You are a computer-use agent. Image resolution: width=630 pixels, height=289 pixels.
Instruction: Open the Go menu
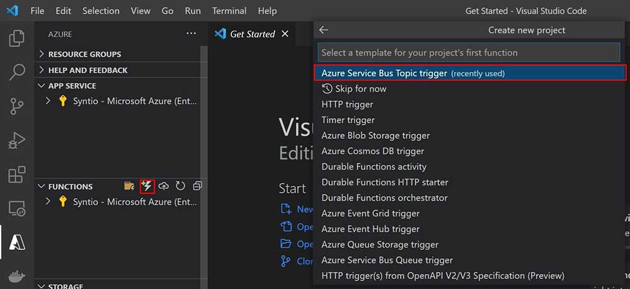pyautogui.click(x=168, y=11)
